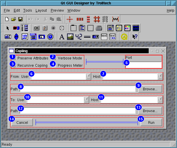Check the Recursive Copiing option
Screen dimensions: 177x148
[x=32, y=66]
